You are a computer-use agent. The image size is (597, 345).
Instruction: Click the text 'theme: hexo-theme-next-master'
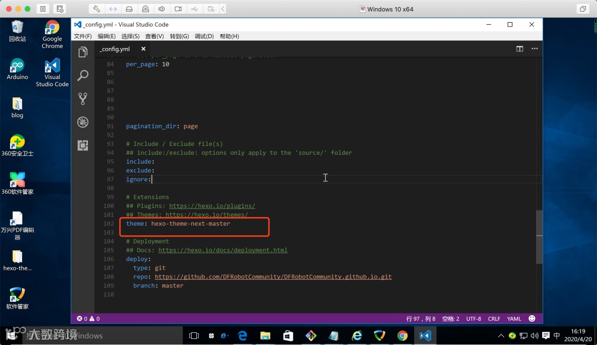178,223
